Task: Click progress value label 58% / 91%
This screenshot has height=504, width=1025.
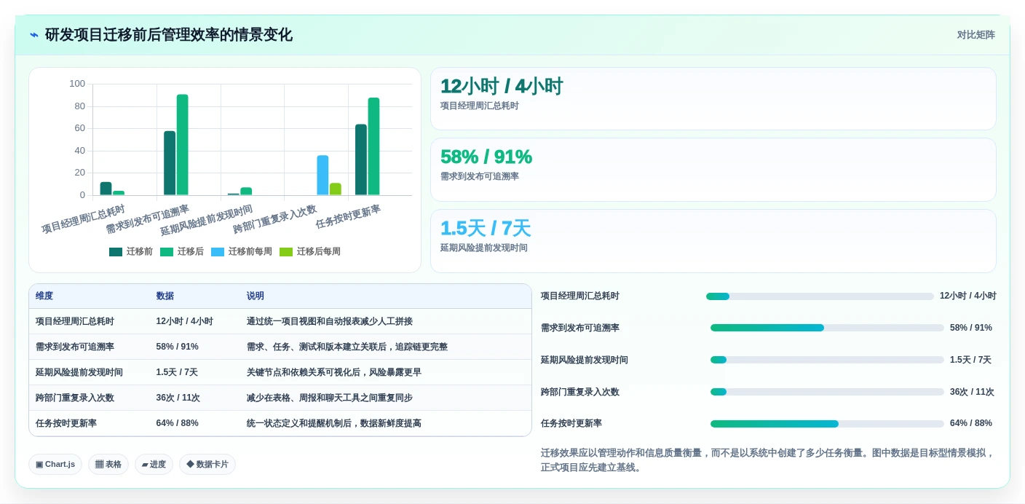Action: coord(971,328)
